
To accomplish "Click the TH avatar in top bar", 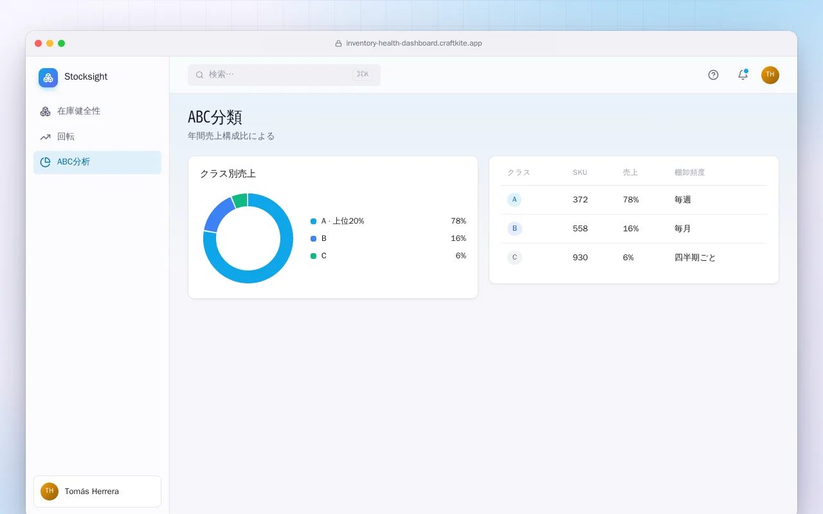I will tap(770, 75).
